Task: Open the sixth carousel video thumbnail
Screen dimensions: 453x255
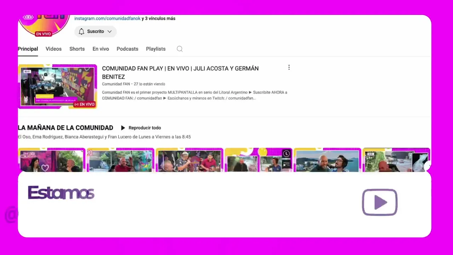Action: [396, 160]
